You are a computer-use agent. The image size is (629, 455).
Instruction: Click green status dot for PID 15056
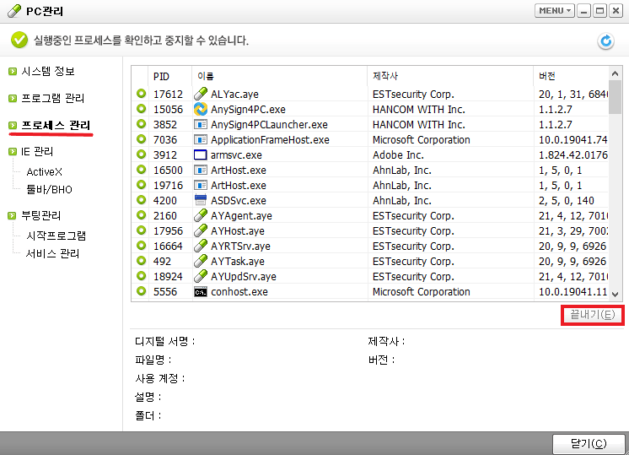coord(141,108)
